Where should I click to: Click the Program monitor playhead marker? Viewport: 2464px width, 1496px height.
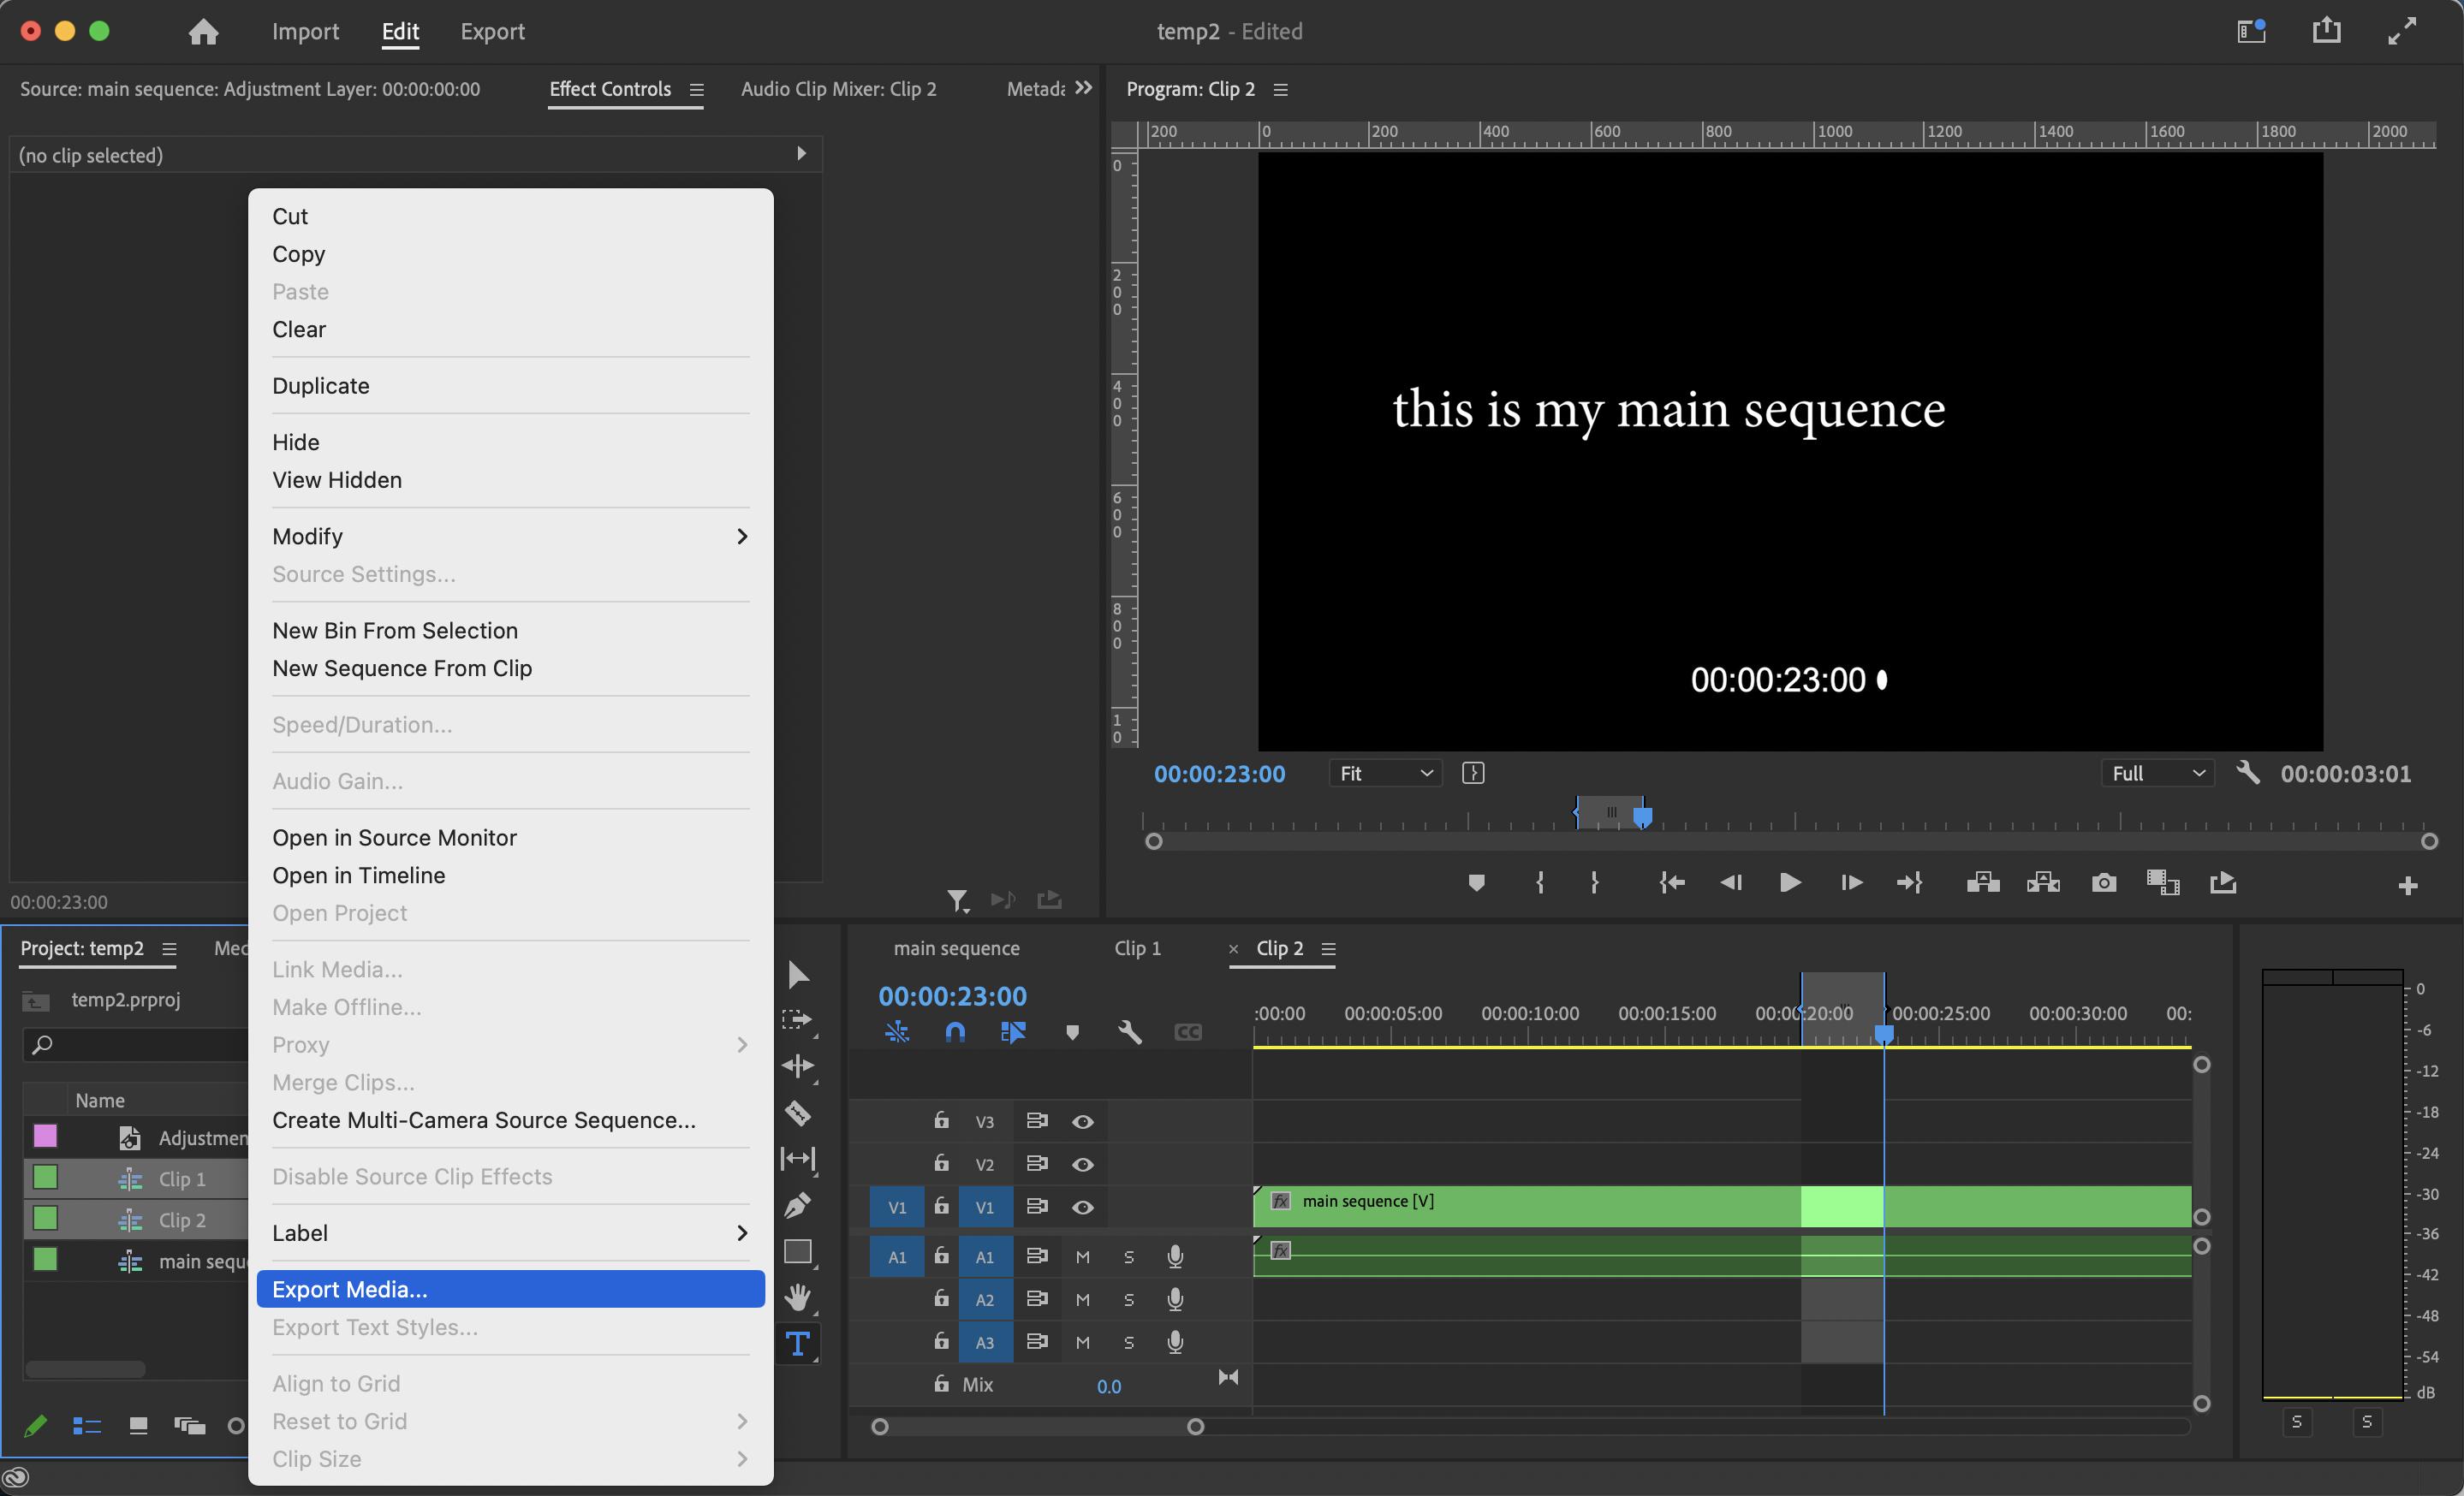point(1642,816)
